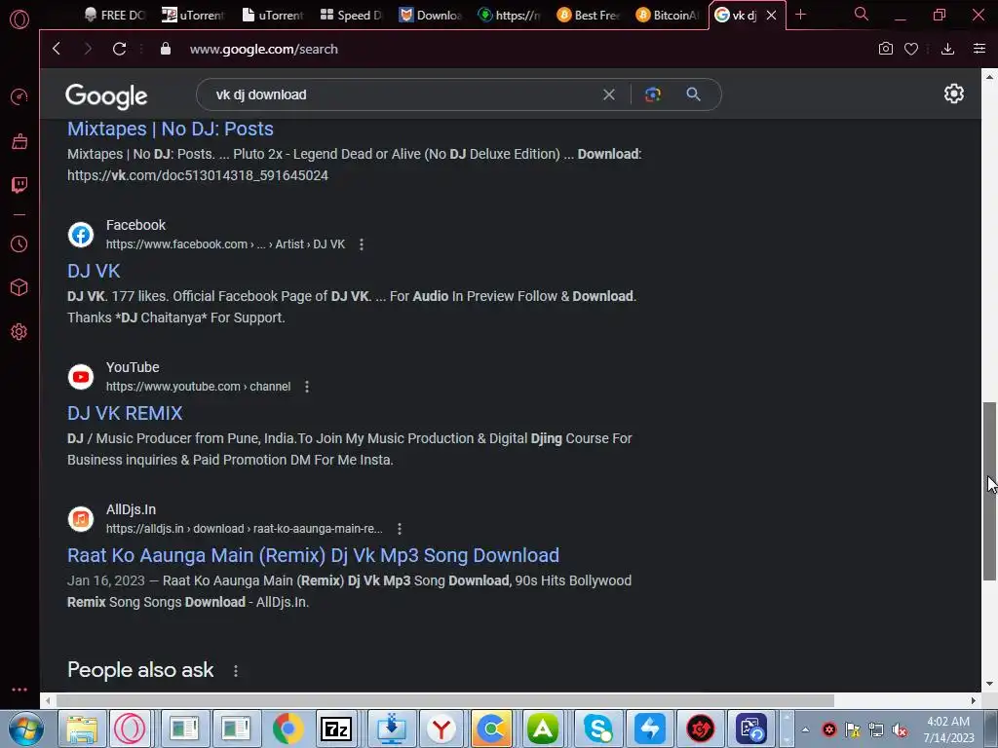Screen dimensions: 998x748
Task: Click the muted volume tray icon
Action: point(900,730)
